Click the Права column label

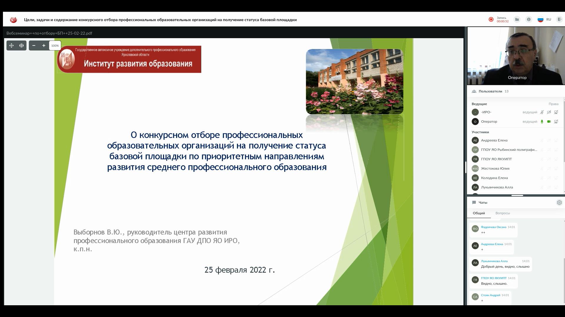(x=553, y=104)
